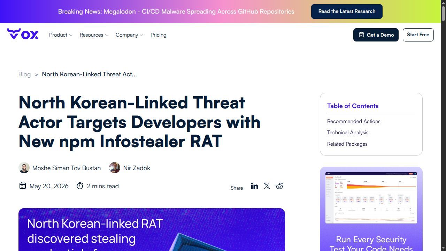Viewport: 446px width, 251px height.
Task: Jump to Technical Analysis section
Action: coord(348,132)
